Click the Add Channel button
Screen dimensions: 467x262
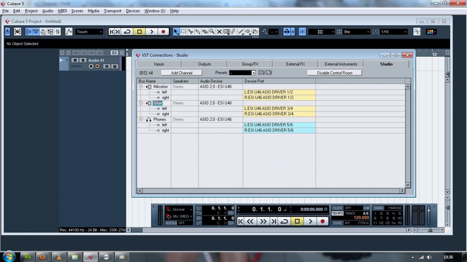pos(182,73)
